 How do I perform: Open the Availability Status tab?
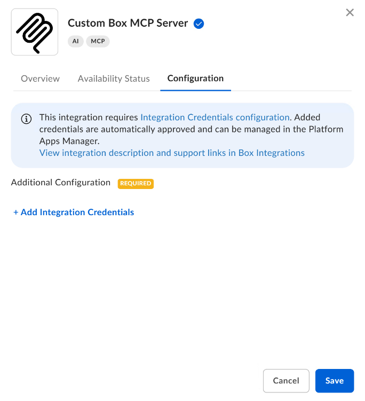click(x=114, y=78)
